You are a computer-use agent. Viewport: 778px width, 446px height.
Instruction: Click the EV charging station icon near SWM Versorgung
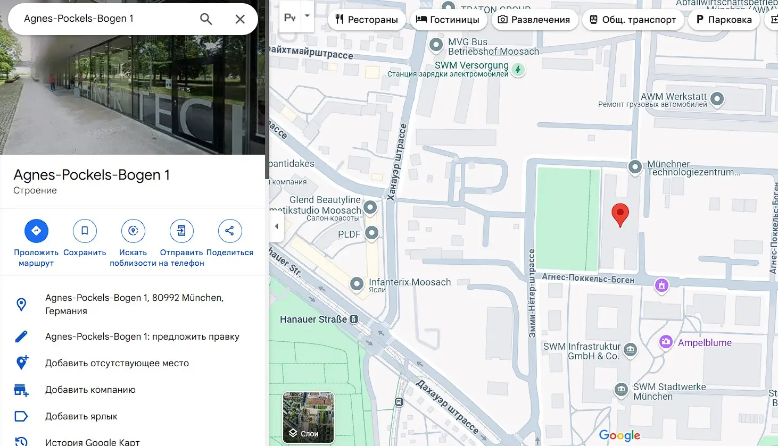point(518,69)
